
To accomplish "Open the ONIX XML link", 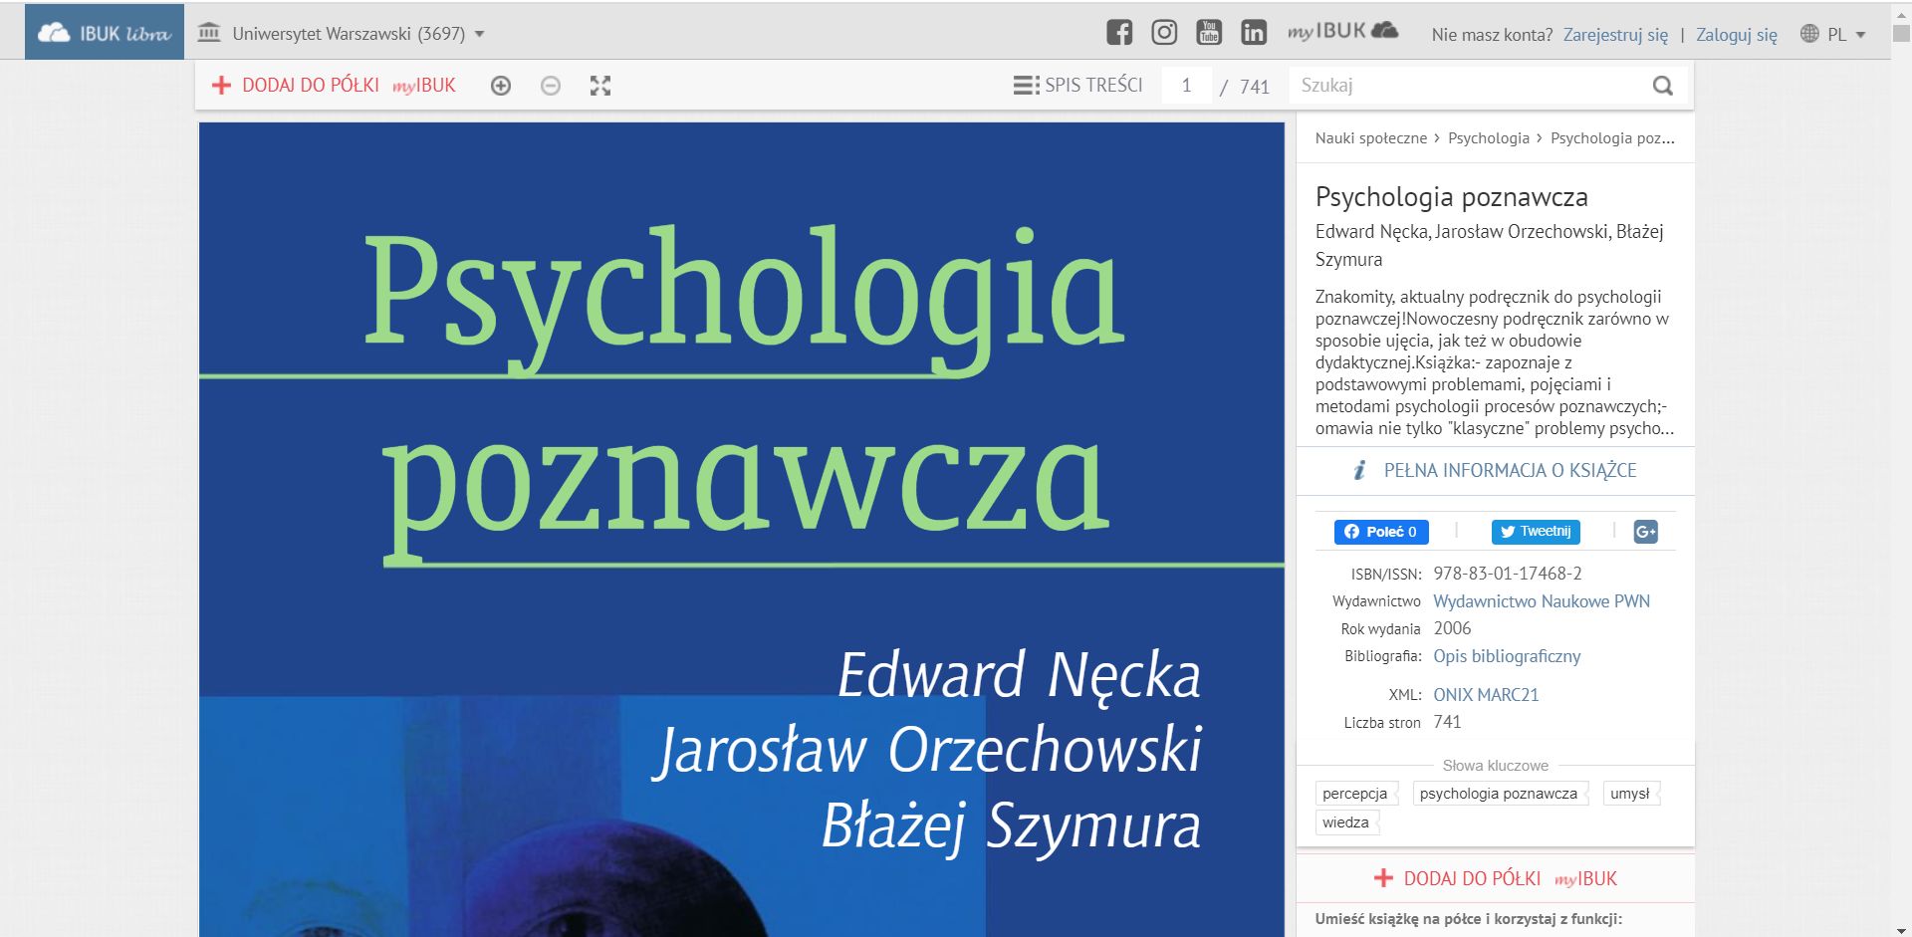I will 1456,695.
